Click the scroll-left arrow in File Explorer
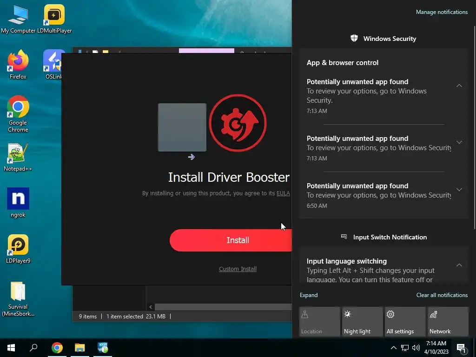Screen dimensions: 476x357 point(151,307)
